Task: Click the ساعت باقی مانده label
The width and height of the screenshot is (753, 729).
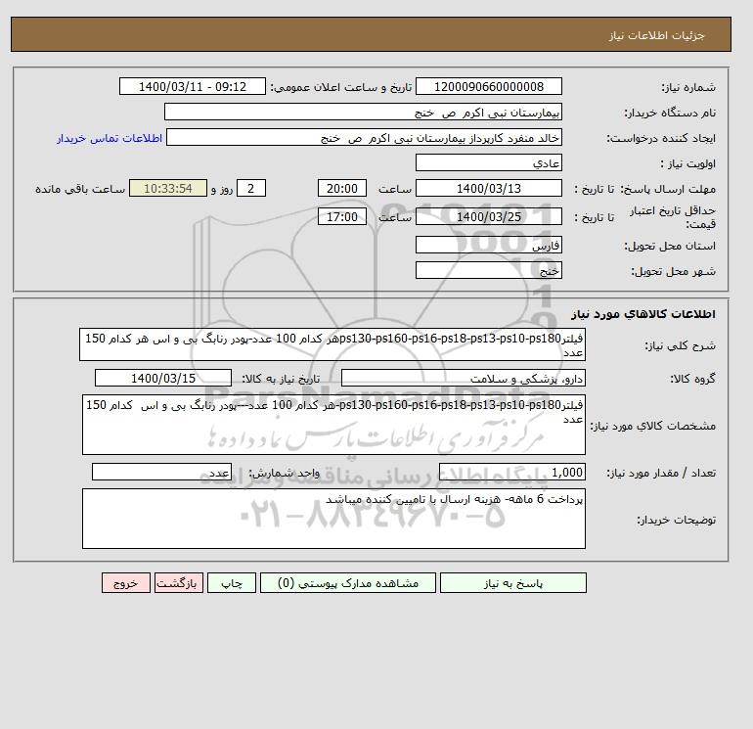Action: pyautogui.click(x=80, y=189)
